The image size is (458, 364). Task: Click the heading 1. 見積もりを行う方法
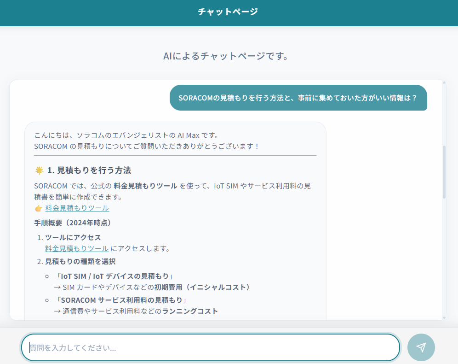pos(89,170)
